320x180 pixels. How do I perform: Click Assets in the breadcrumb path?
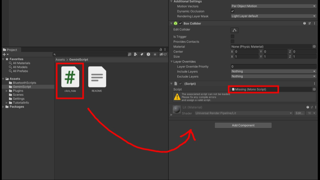tap(60, 60)
